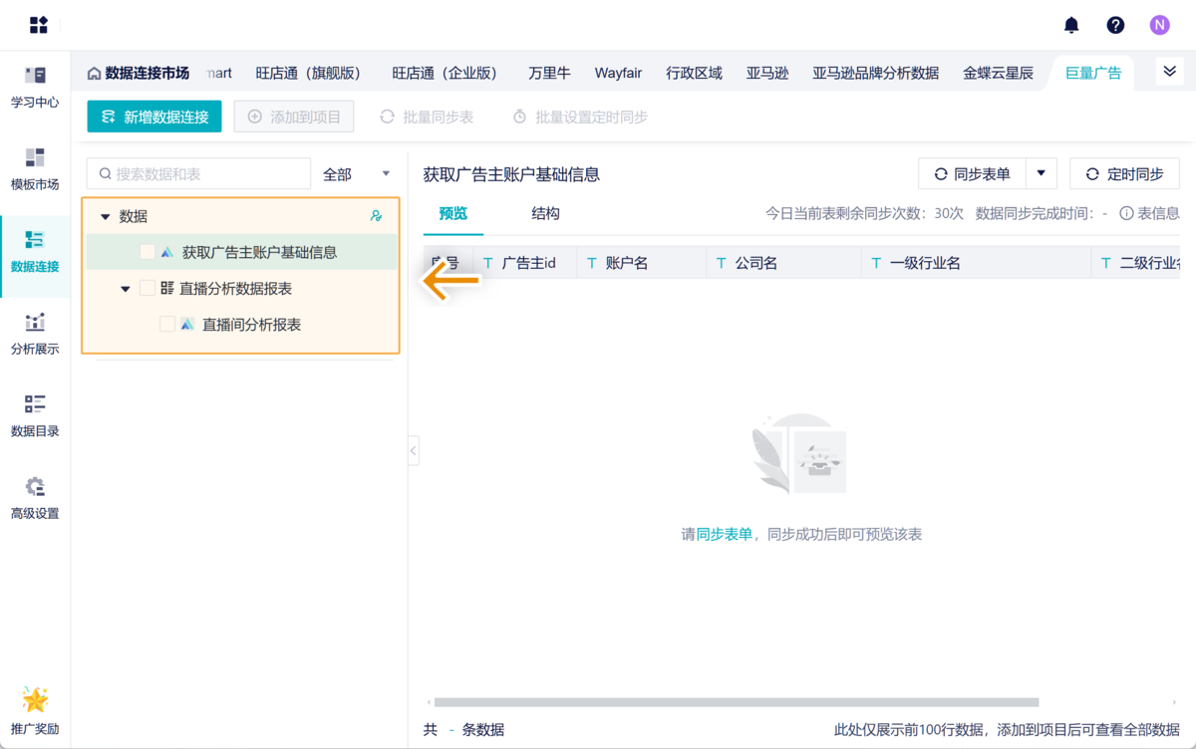Open the notification bell
The height and width of the screenshot is (749, 1196).
pos(1069,25)
